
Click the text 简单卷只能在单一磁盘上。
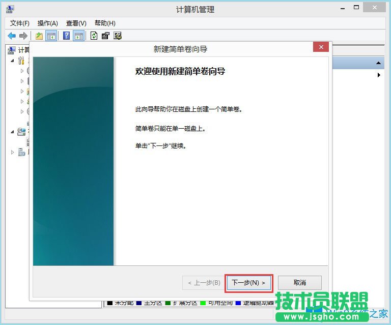point(171,129)
